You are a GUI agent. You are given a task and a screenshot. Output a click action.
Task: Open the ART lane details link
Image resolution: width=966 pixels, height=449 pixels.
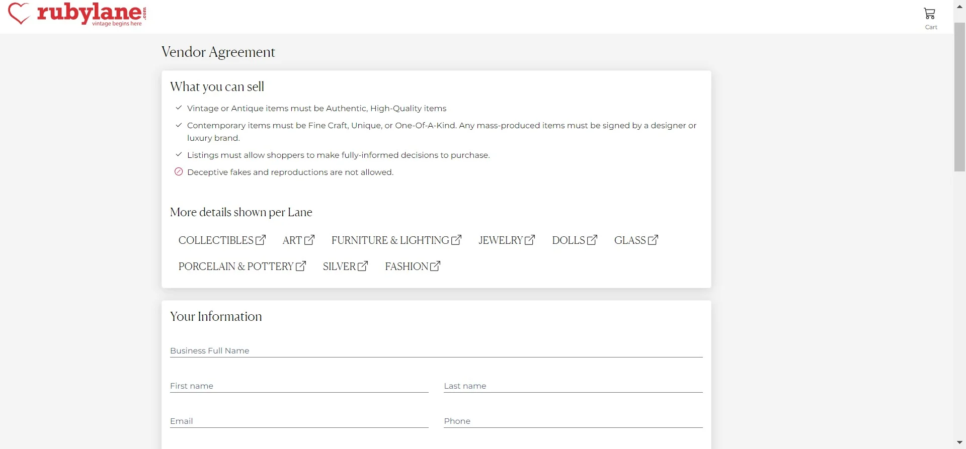[298, 240]
